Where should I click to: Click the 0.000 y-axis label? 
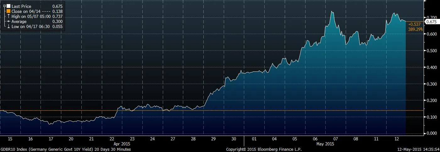pyautogui.click(x=431, y=133)
